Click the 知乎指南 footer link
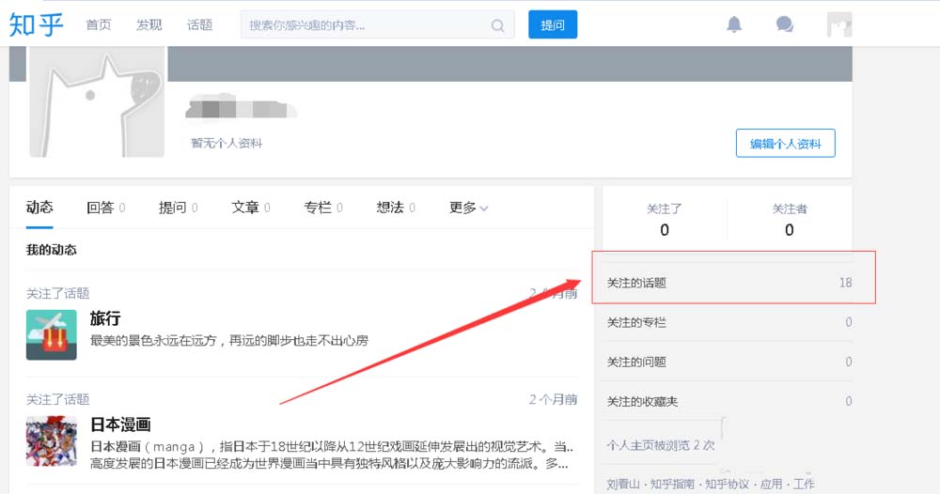This screenshot has width=940, height=494. point(672,484)
